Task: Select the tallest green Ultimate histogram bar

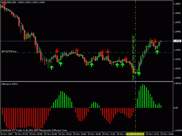Action: [143, 96]
